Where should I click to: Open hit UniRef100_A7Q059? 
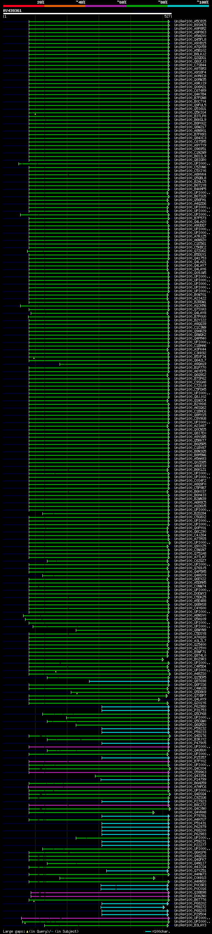190,47
